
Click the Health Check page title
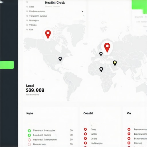tap(55, 3)
